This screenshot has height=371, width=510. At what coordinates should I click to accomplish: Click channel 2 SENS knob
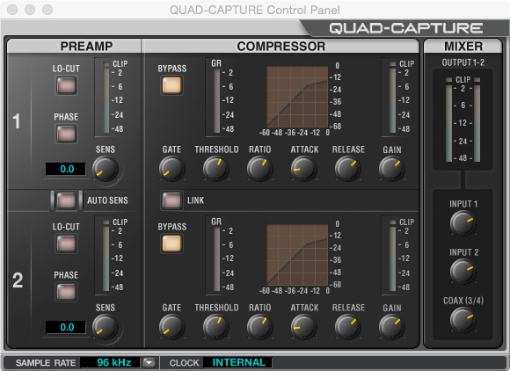point(105,327)
